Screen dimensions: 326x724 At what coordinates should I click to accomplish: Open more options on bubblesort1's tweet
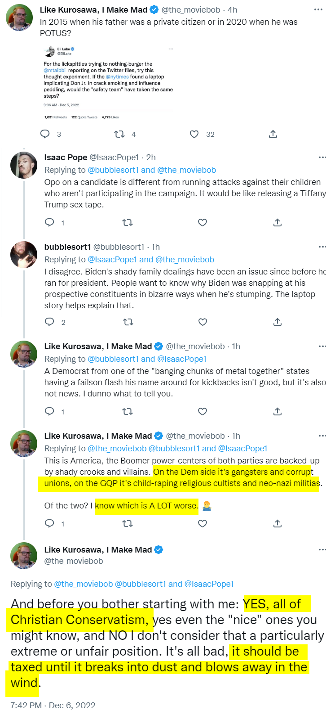[x=322, y=247]
